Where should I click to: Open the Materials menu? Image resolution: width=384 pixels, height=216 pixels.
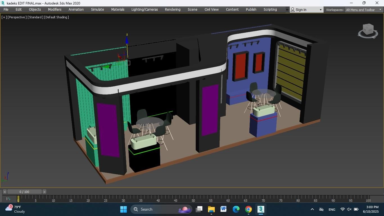coord(118,10)
